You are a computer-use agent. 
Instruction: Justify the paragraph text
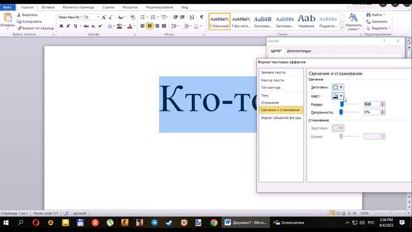164,26
